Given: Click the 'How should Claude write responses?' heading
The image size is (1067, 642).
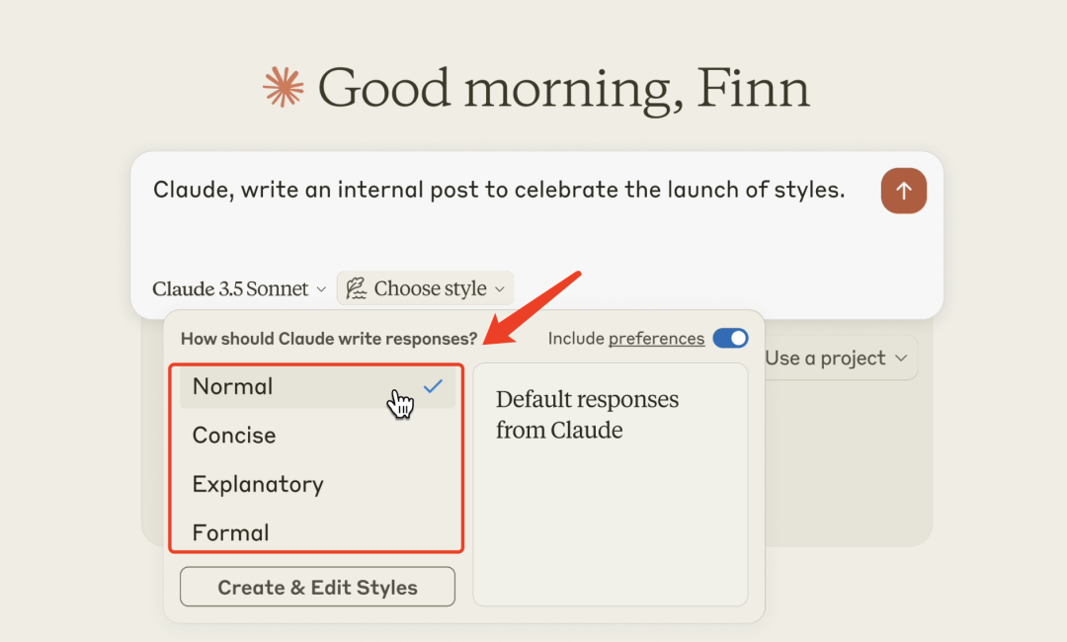Looking at the screenshot, I should point(329,339).
